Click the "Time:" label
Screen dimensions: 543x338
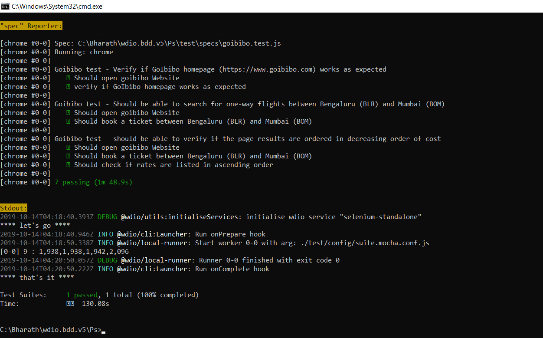click(10, 304)
